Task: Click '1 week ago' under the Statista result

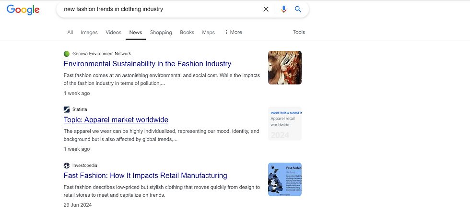Action: [77, 149]
